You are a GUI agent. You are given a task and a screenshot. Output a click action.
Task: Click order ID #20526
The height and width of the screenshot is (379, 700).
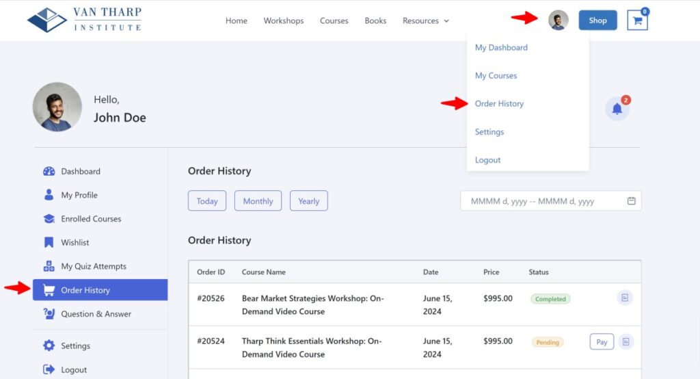(211, 298)
